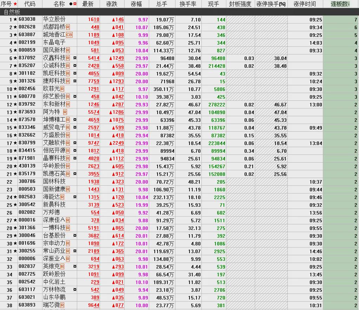
Task: Click turnover rate 31.40 of 跃岭股份
Action: (x=194, y=274)
